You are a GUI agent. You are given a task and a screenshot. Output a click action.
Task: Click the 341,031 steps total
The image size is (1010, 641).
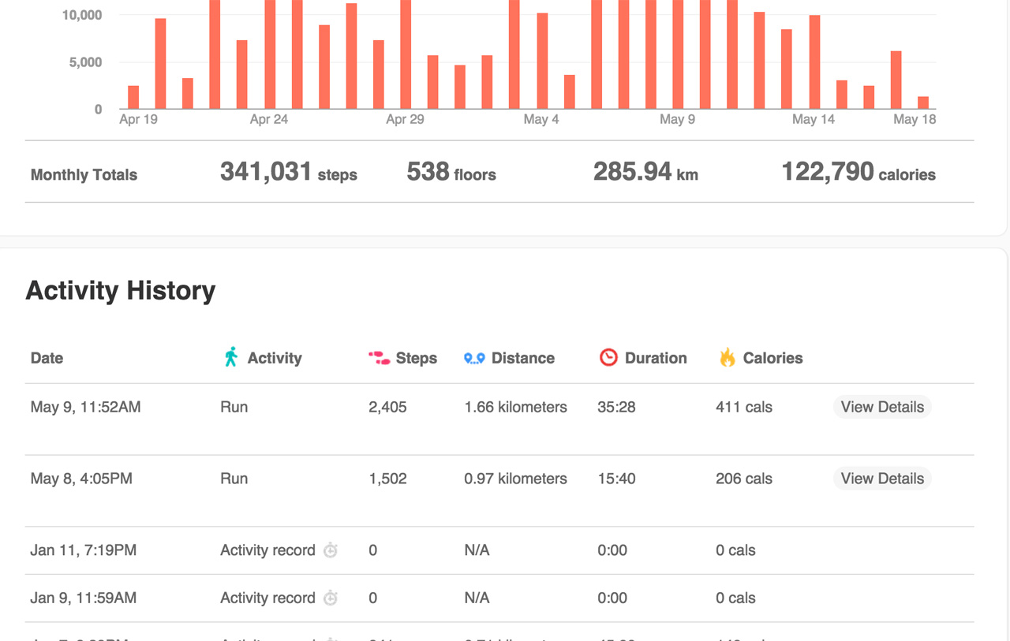click(x=289, y=172)
